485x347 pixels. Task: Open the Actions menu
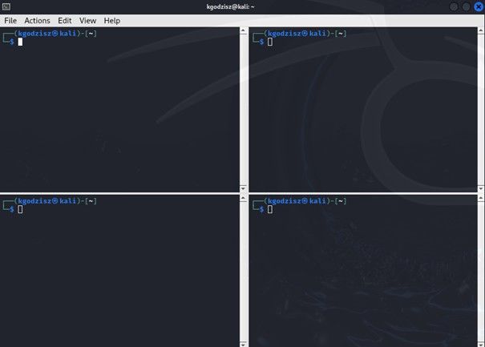37,20
